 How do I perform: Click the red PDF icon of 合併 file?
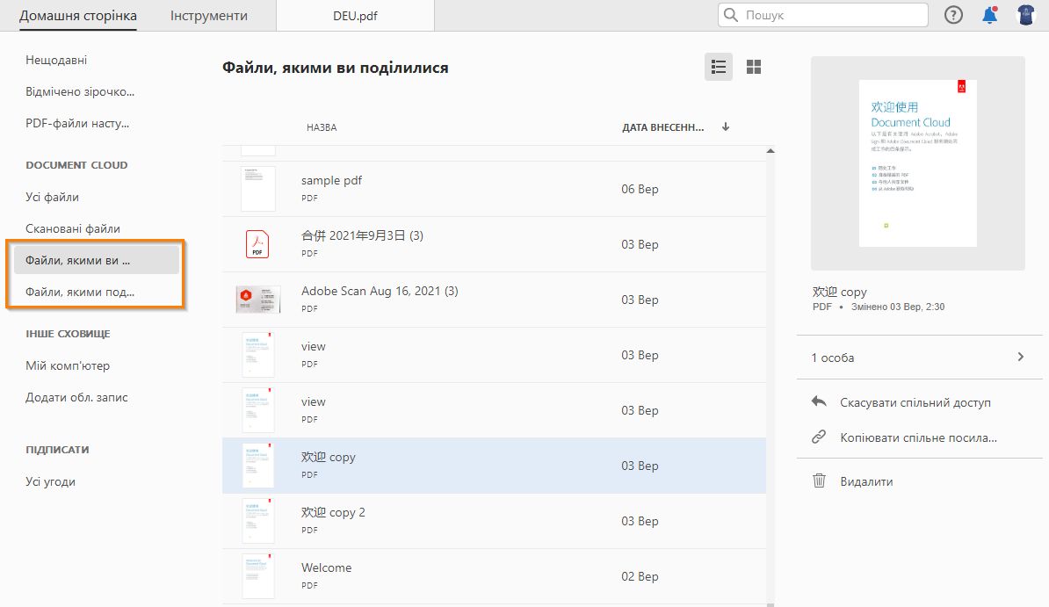pyautogui.click(x=257, y=244)
